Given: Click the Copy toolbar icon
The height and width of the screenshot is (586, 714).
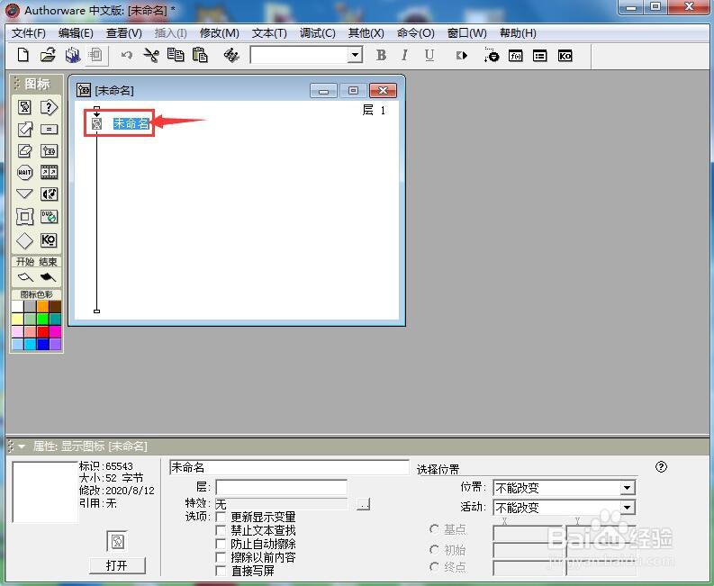Looking at the screenshot, I should pyautogui.click(x=176, y=55).
